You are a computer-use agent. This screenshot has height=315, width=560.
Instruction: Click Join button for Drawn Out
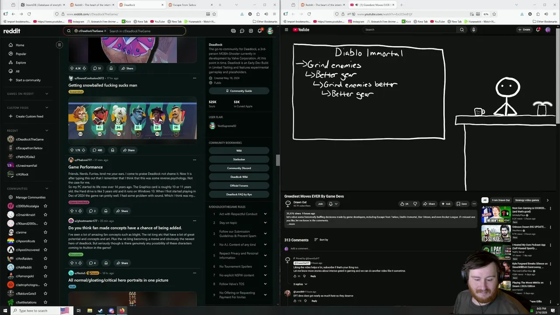(x=320, y=204)
